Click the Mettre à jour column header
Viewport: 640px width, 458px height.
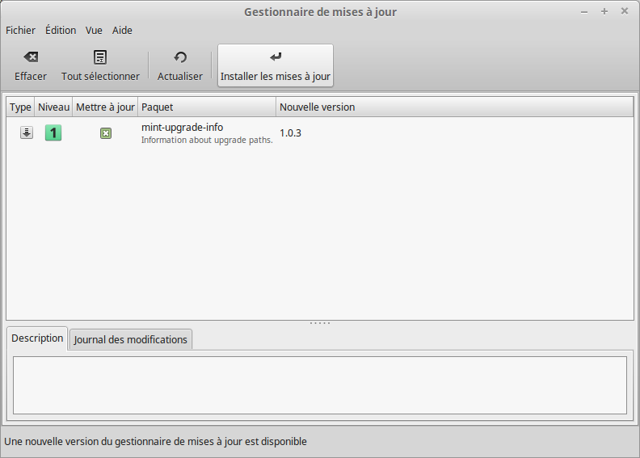[x=105, y=107]
